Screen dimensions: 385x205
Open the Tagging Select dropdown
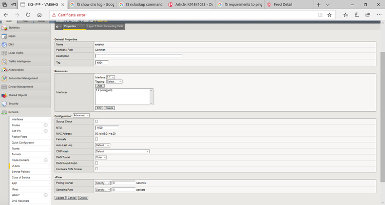pos(114,81)
